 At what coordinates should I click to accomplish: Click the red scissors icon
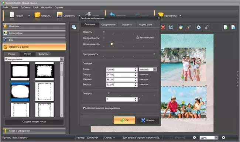[189, 27]
